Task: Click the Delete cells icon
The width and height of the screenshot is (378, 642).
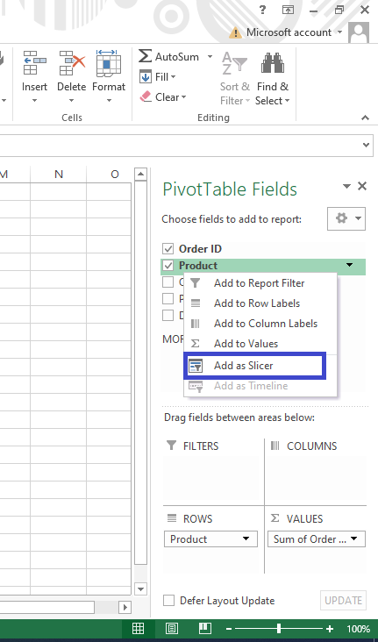Action: (71, 63)
